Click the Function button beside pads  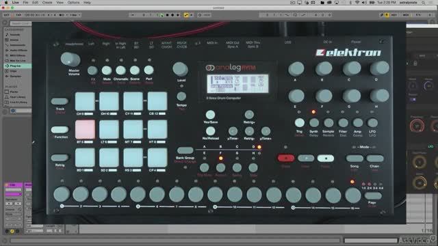[x=60, y=130]
